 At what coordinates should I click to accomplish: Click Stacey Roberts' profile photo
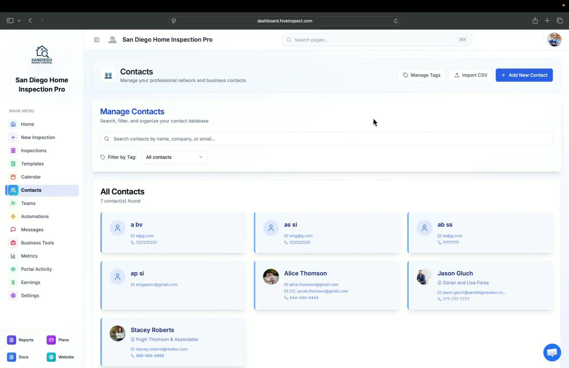[117, 333]
